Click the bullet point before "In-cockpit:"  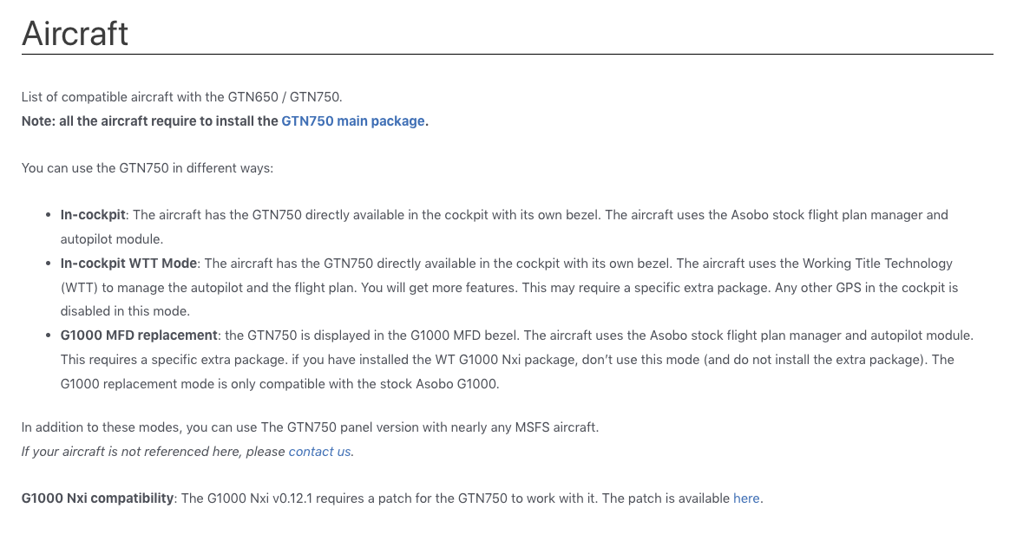click(48, 215)
